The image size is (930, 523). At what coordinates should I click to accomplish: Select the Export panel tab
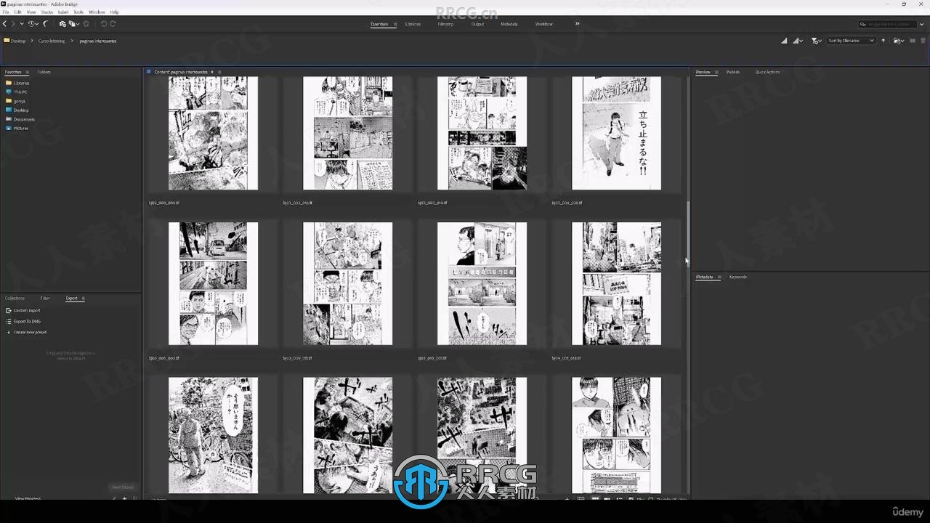[72, 298]
